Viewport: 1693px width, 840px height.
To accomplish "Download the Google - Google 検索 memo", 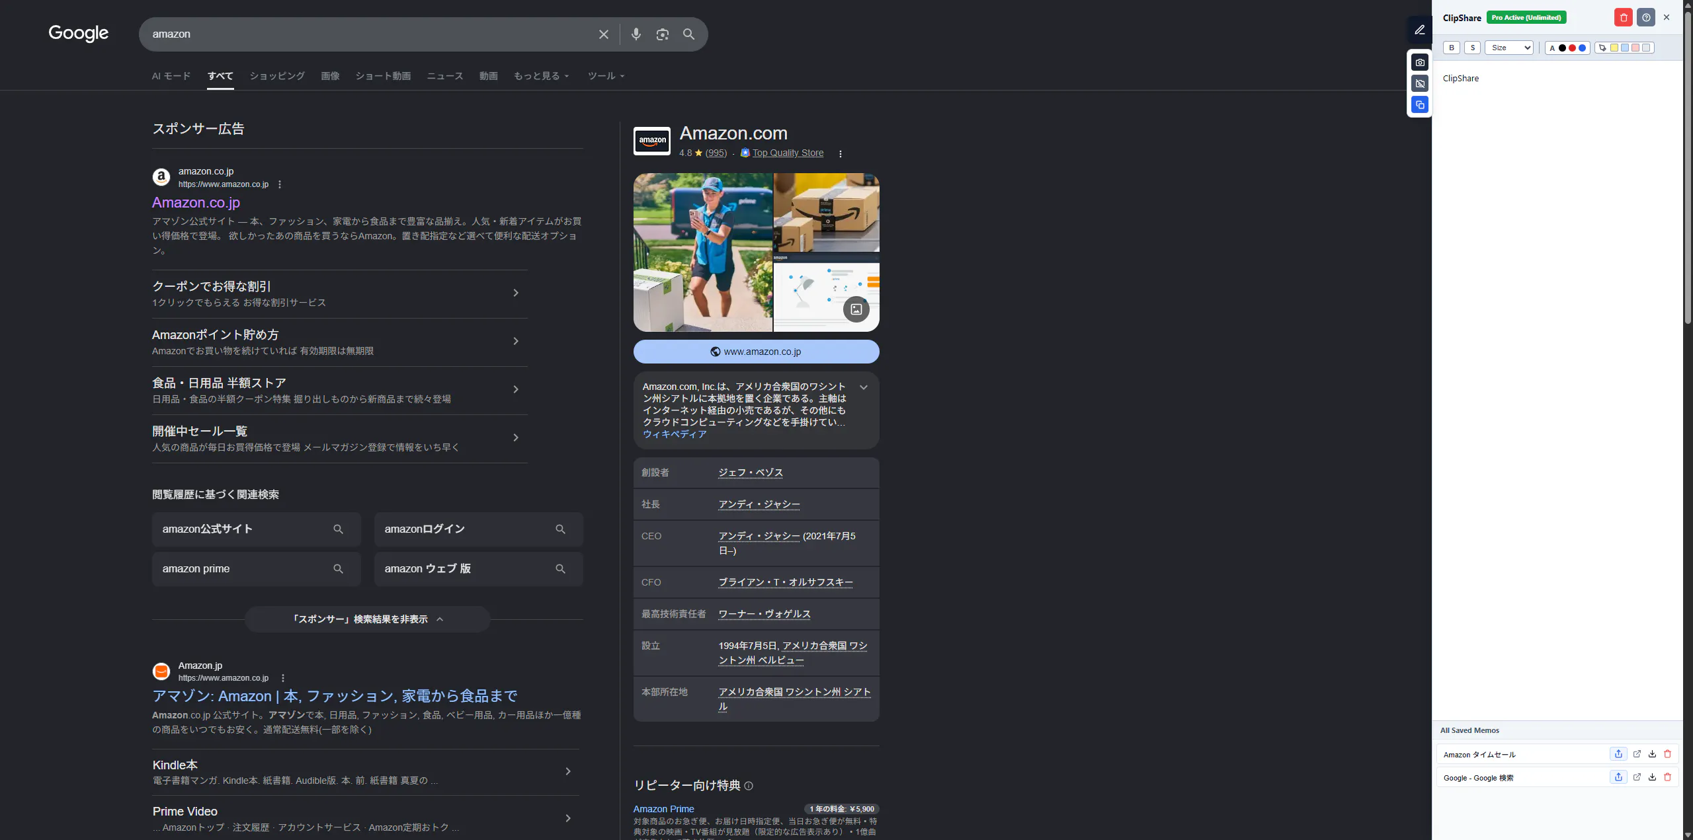I will [1652, 777].
